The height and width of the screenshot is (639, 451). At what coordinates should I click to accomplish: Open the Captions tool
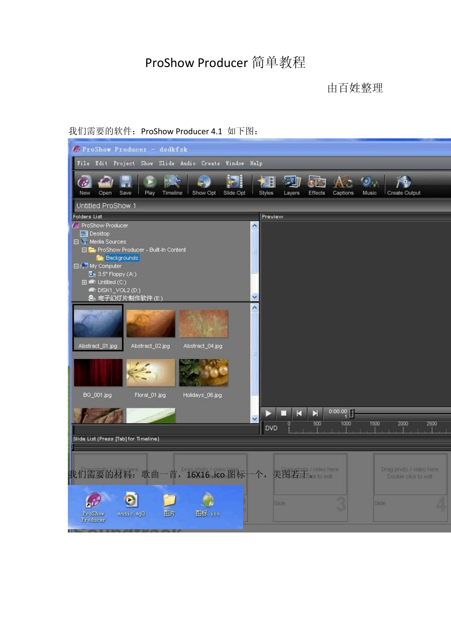coord(343,185)
